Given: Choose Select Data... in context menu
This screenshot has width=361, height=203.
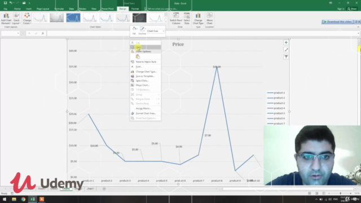Looking at the screenshot, I should (x=146, y=81).
